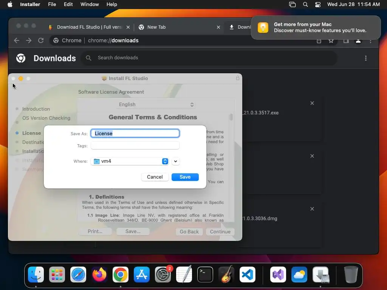Screen dimensions: 387x290
Task: Open Firefox from the dock
Action: tap(99, 275)
